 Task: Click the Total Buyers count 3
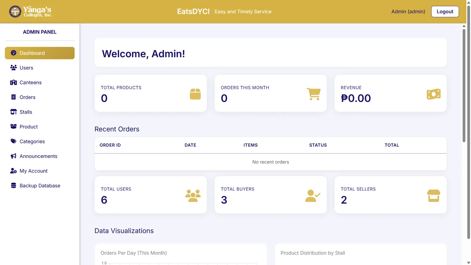[224, 200]
